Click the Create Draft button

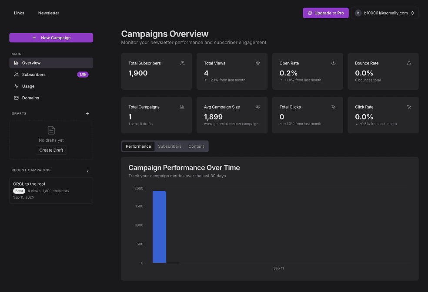(51, 149)
